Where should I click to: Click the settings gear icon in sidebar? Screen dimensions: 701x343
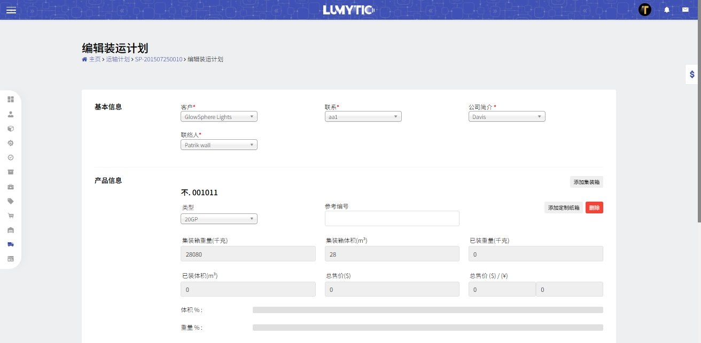(11, 143)
